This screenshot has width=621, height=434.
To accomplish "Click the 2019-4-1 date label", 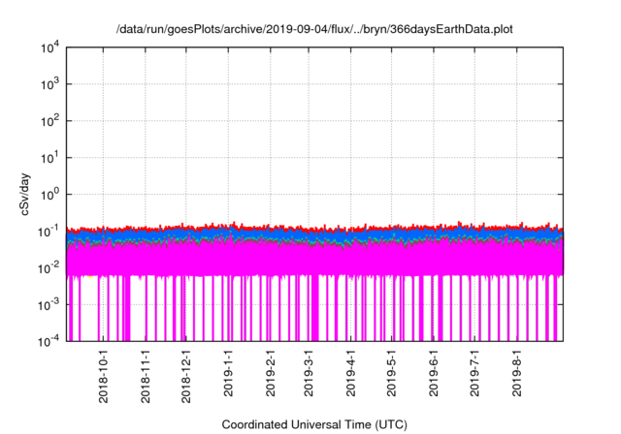I will (x=350, y=373).
